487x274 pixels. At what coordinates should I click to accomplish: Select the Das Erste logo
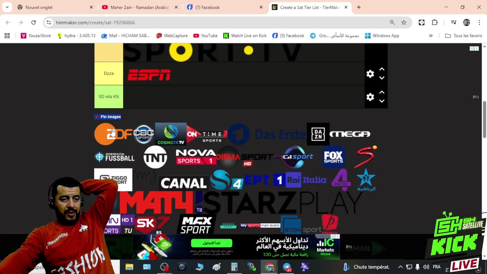267,134
